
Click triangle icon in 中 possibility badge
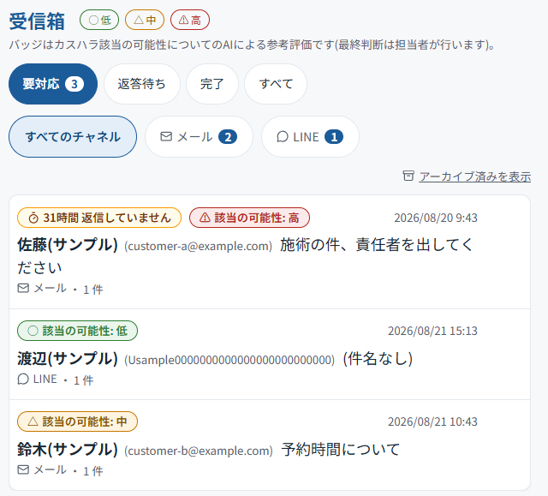tap(33, 421)
